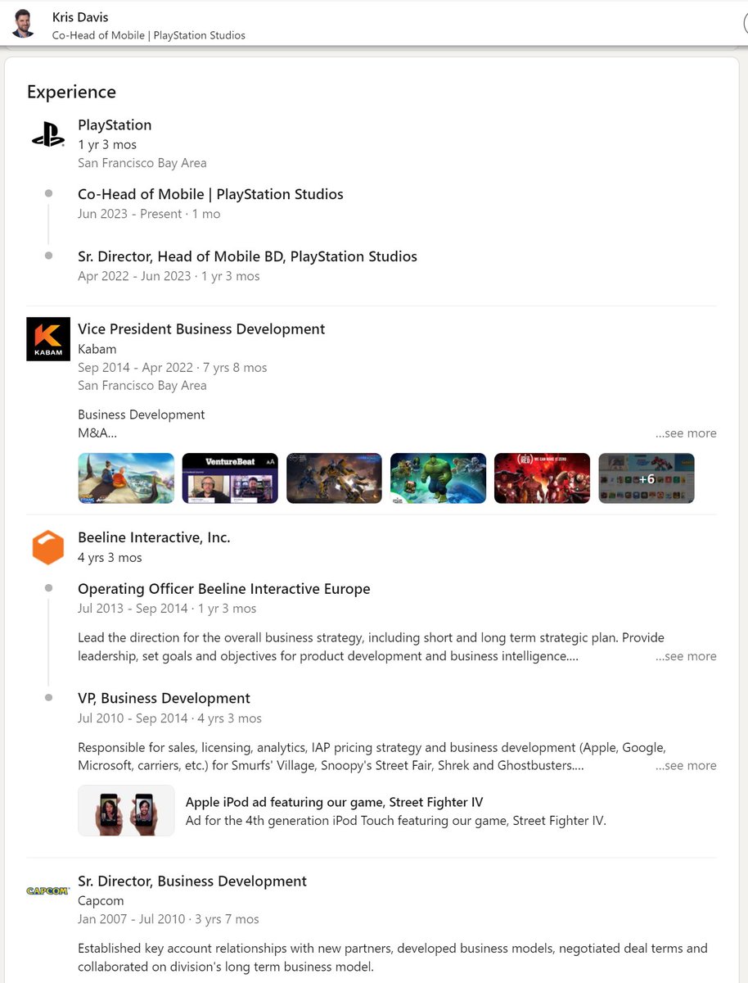Click the Kabam company logo
The width and height of the screenshot is (748, 983).
click(x=47, y=339)
